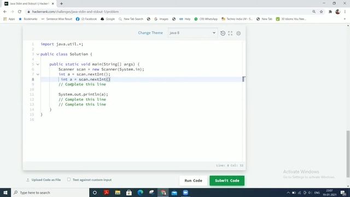Open the Google bookmark
The height and width of the screenshot is (197, 350).
click(x=108, y=19)
